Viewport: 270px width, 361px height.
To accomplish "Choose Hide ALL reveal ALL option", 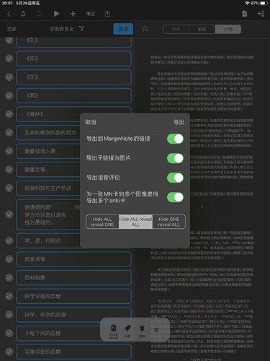I will 135,222.
